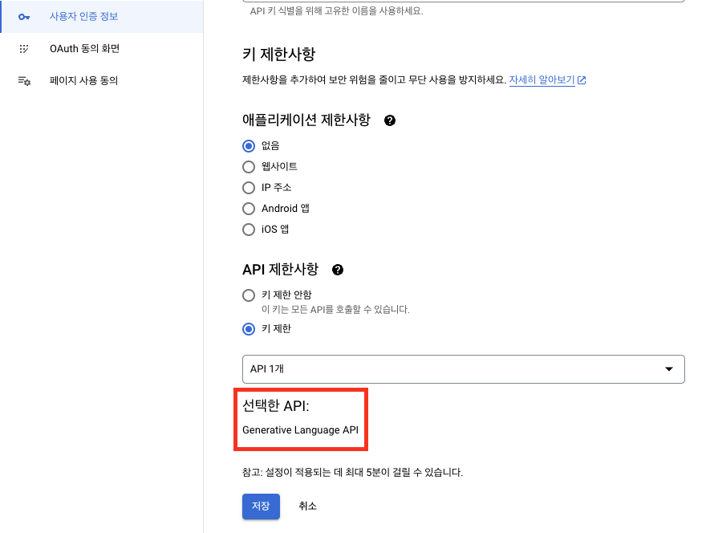The height and width of the screenshot is (533, 714).
Task: Click the key icon beside 사용자 인증 정보
Action: tap(24, 17)
